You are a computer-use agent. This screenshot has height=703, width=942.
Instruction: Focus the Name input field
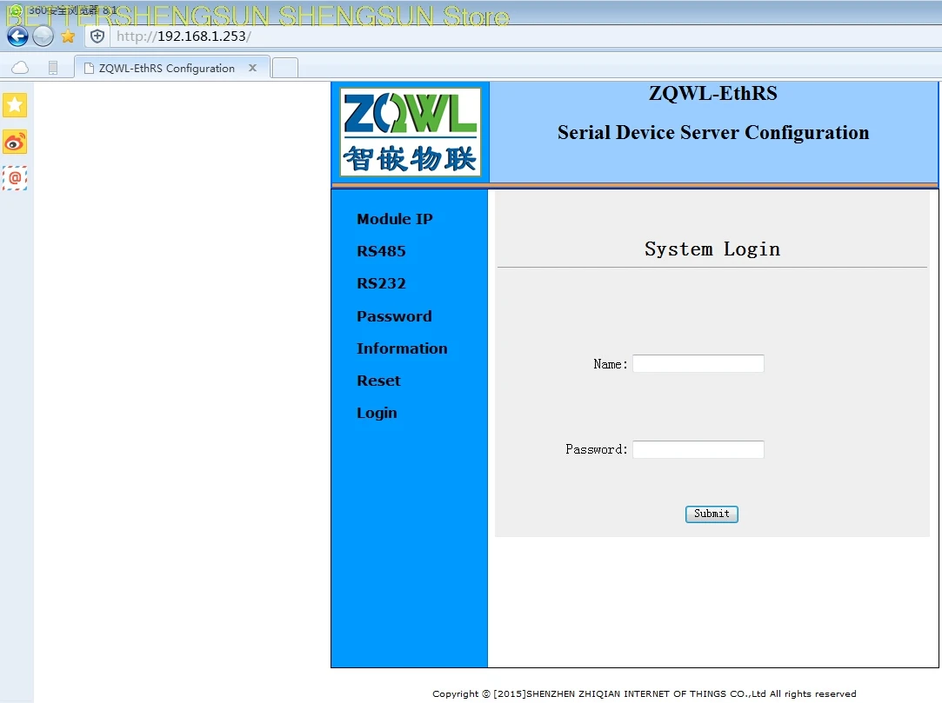coord(698,364)
